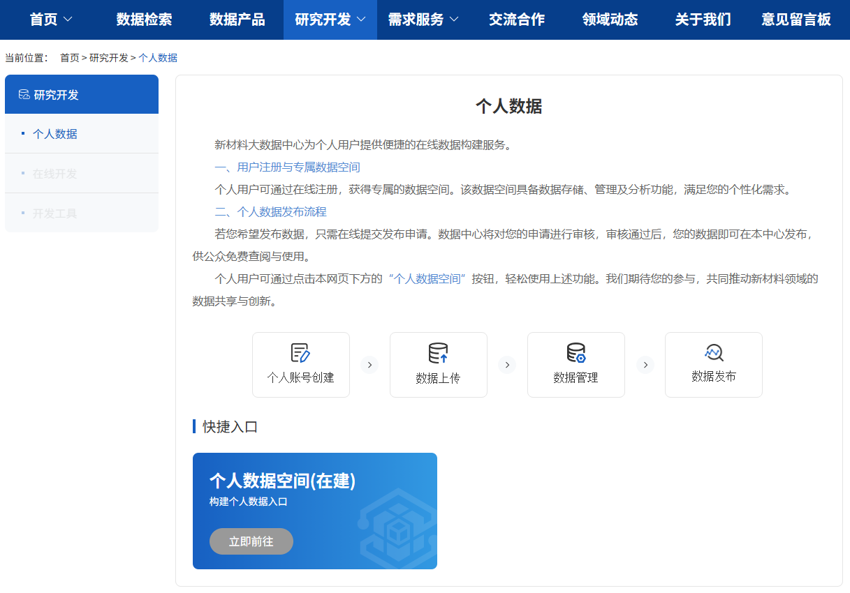Open the 需求服务 dropdown
The height and width of the screenshot is (593, 850).
pos(422,20)
